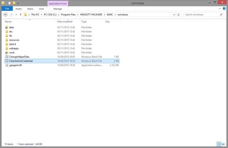228x148 pixels.
Task: Select the yjpagent.dll file
Action: (15, 65)
